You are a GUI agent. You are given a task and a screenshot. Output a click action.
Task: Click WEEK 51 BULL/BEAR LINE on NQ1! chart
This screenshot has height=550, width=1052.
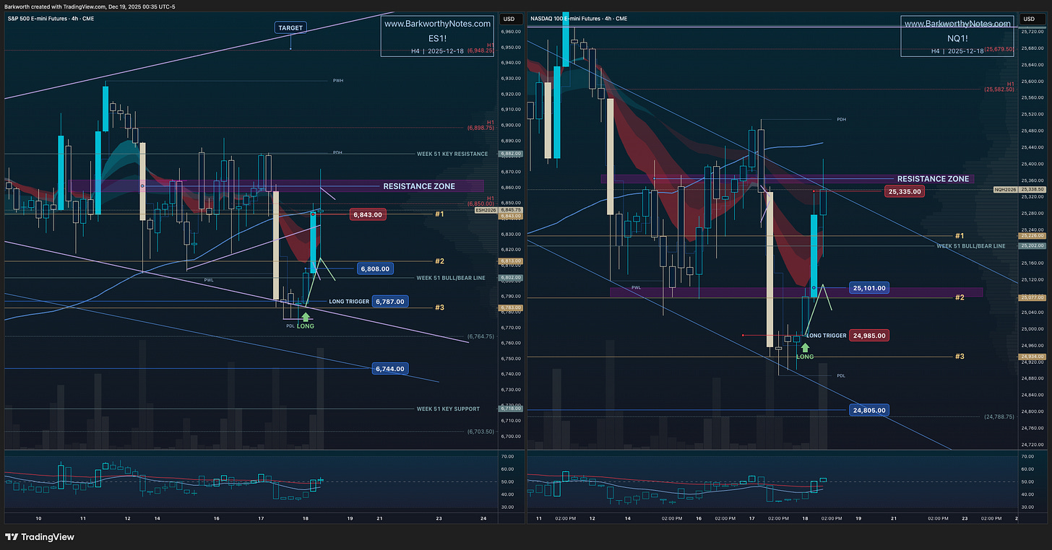pos(971,246)
